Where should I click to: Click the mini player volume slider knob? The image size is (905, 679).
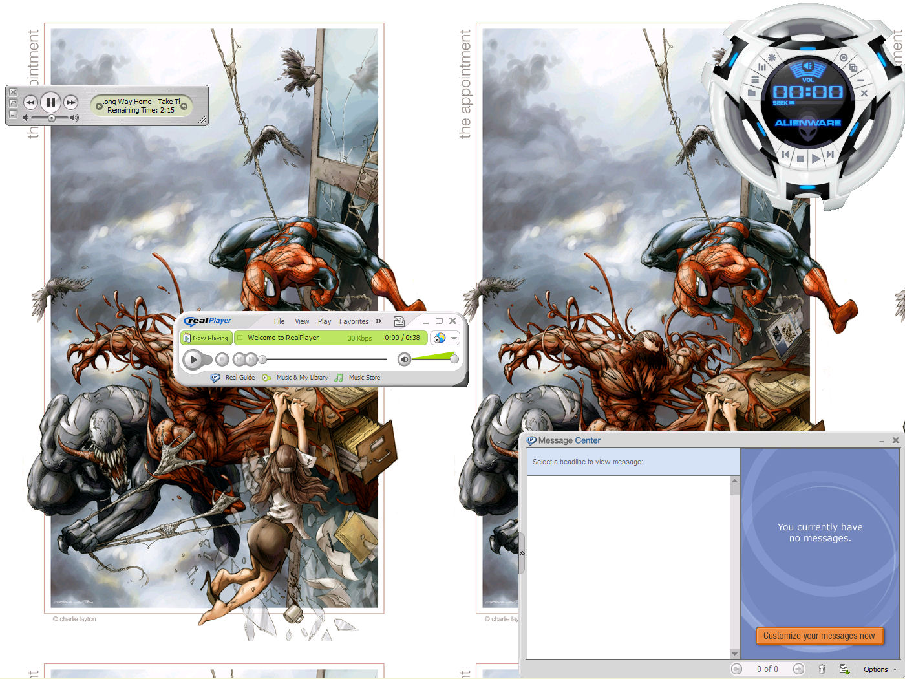click(x=52, y=118)
